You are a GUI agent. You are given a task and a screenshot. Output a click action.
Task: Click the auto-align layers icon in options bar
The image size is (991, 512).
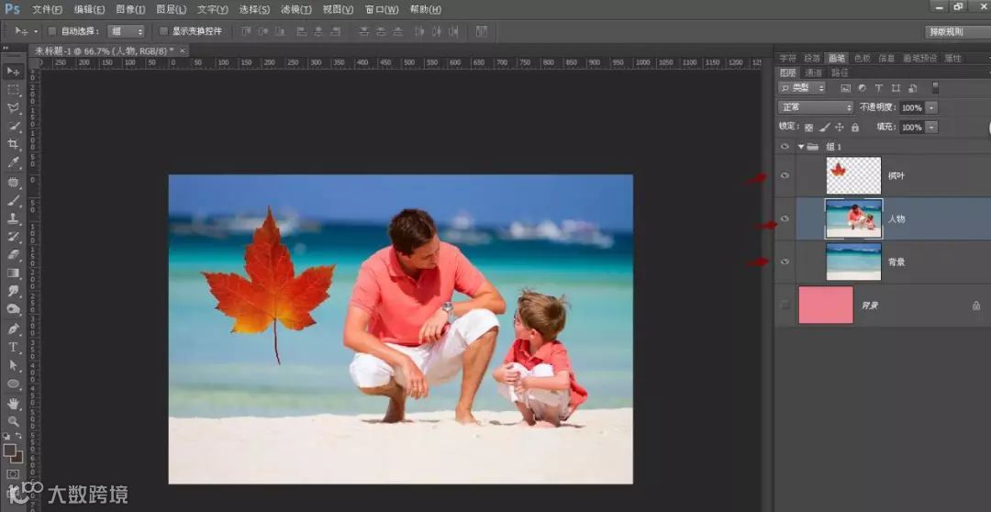482,31
